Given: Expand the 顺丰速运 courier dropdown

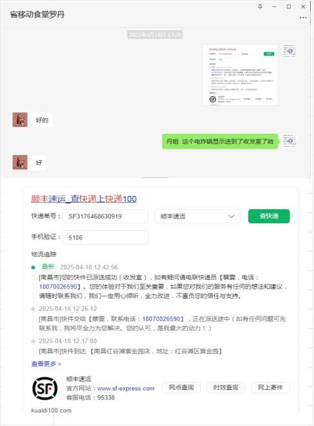Looking at the screenshot, I should 198,216.
